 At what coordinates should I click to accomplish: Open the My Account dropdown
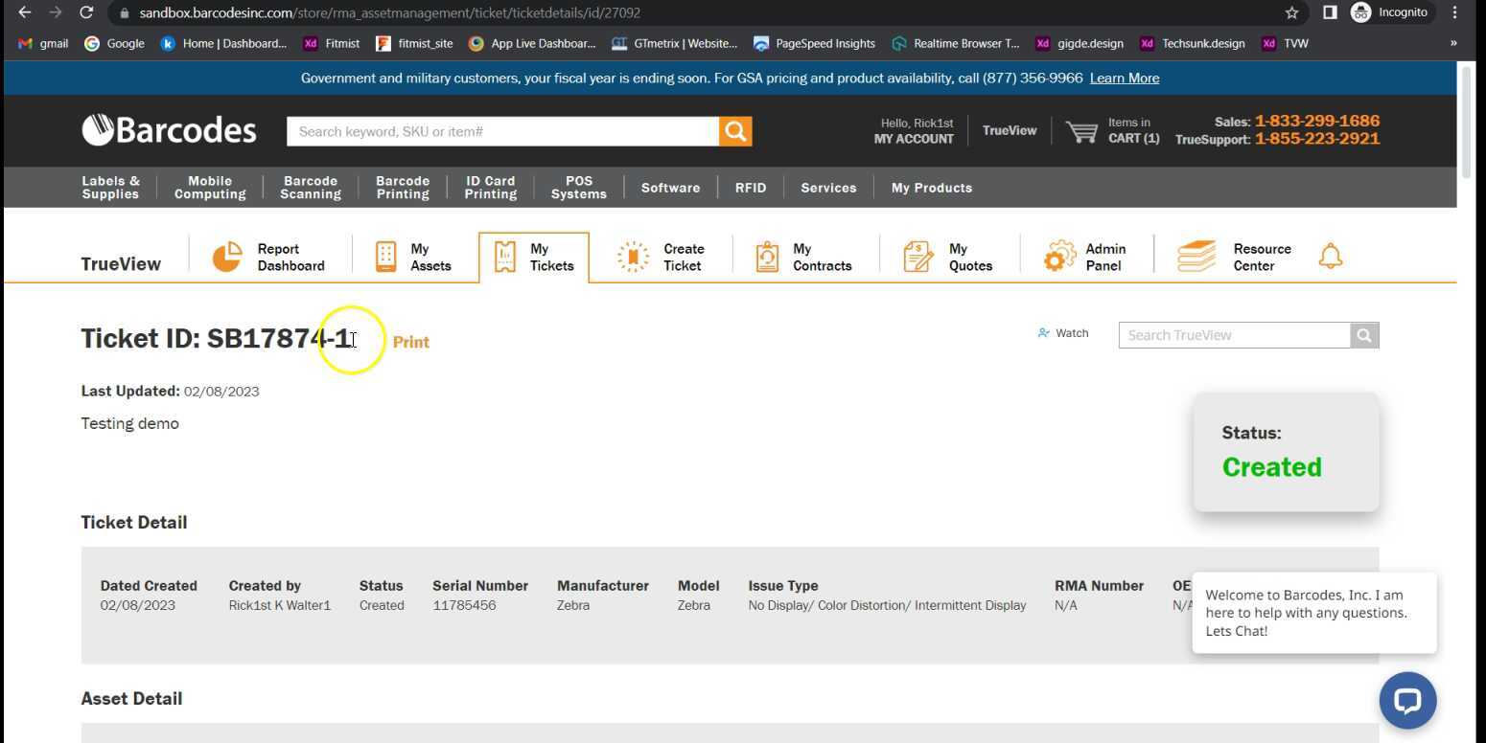[914, 139]
